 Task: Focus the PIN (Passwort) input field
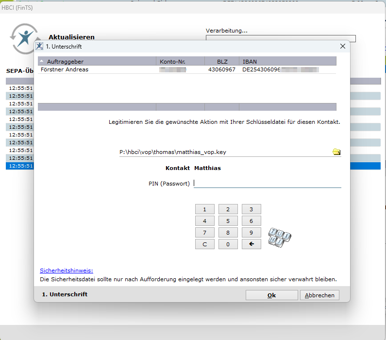267,183
